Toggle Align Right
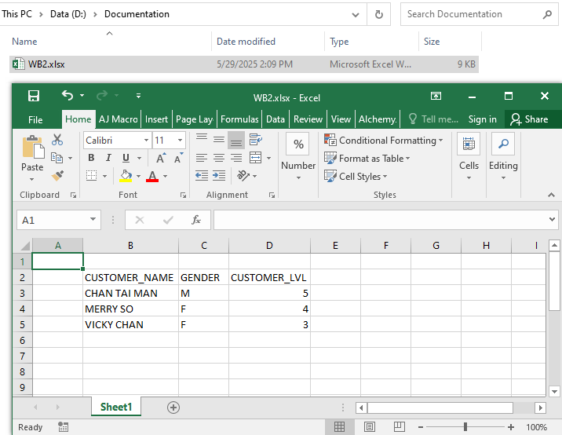The width and height of the screenshot is (562, 435). click(x=236, y=158)
